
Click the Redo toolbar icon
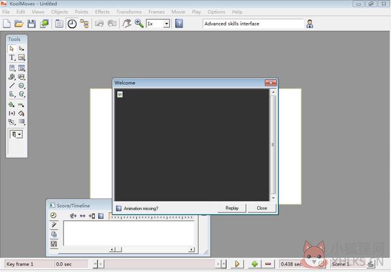click(x=112, y=24)
